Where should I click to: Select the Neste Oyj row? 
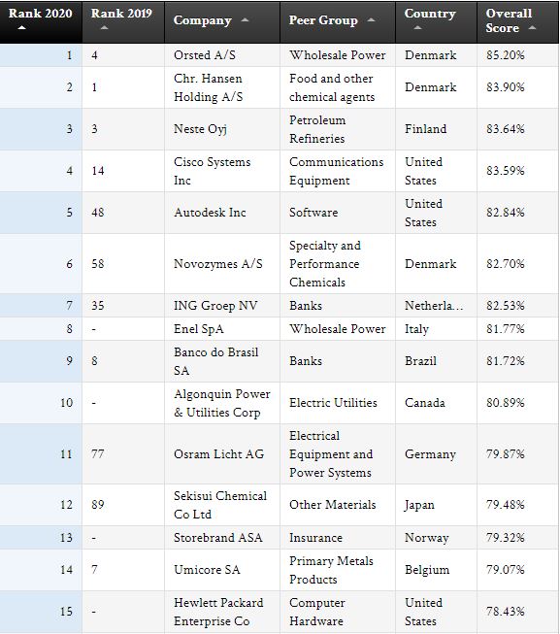tap(280, 129)
